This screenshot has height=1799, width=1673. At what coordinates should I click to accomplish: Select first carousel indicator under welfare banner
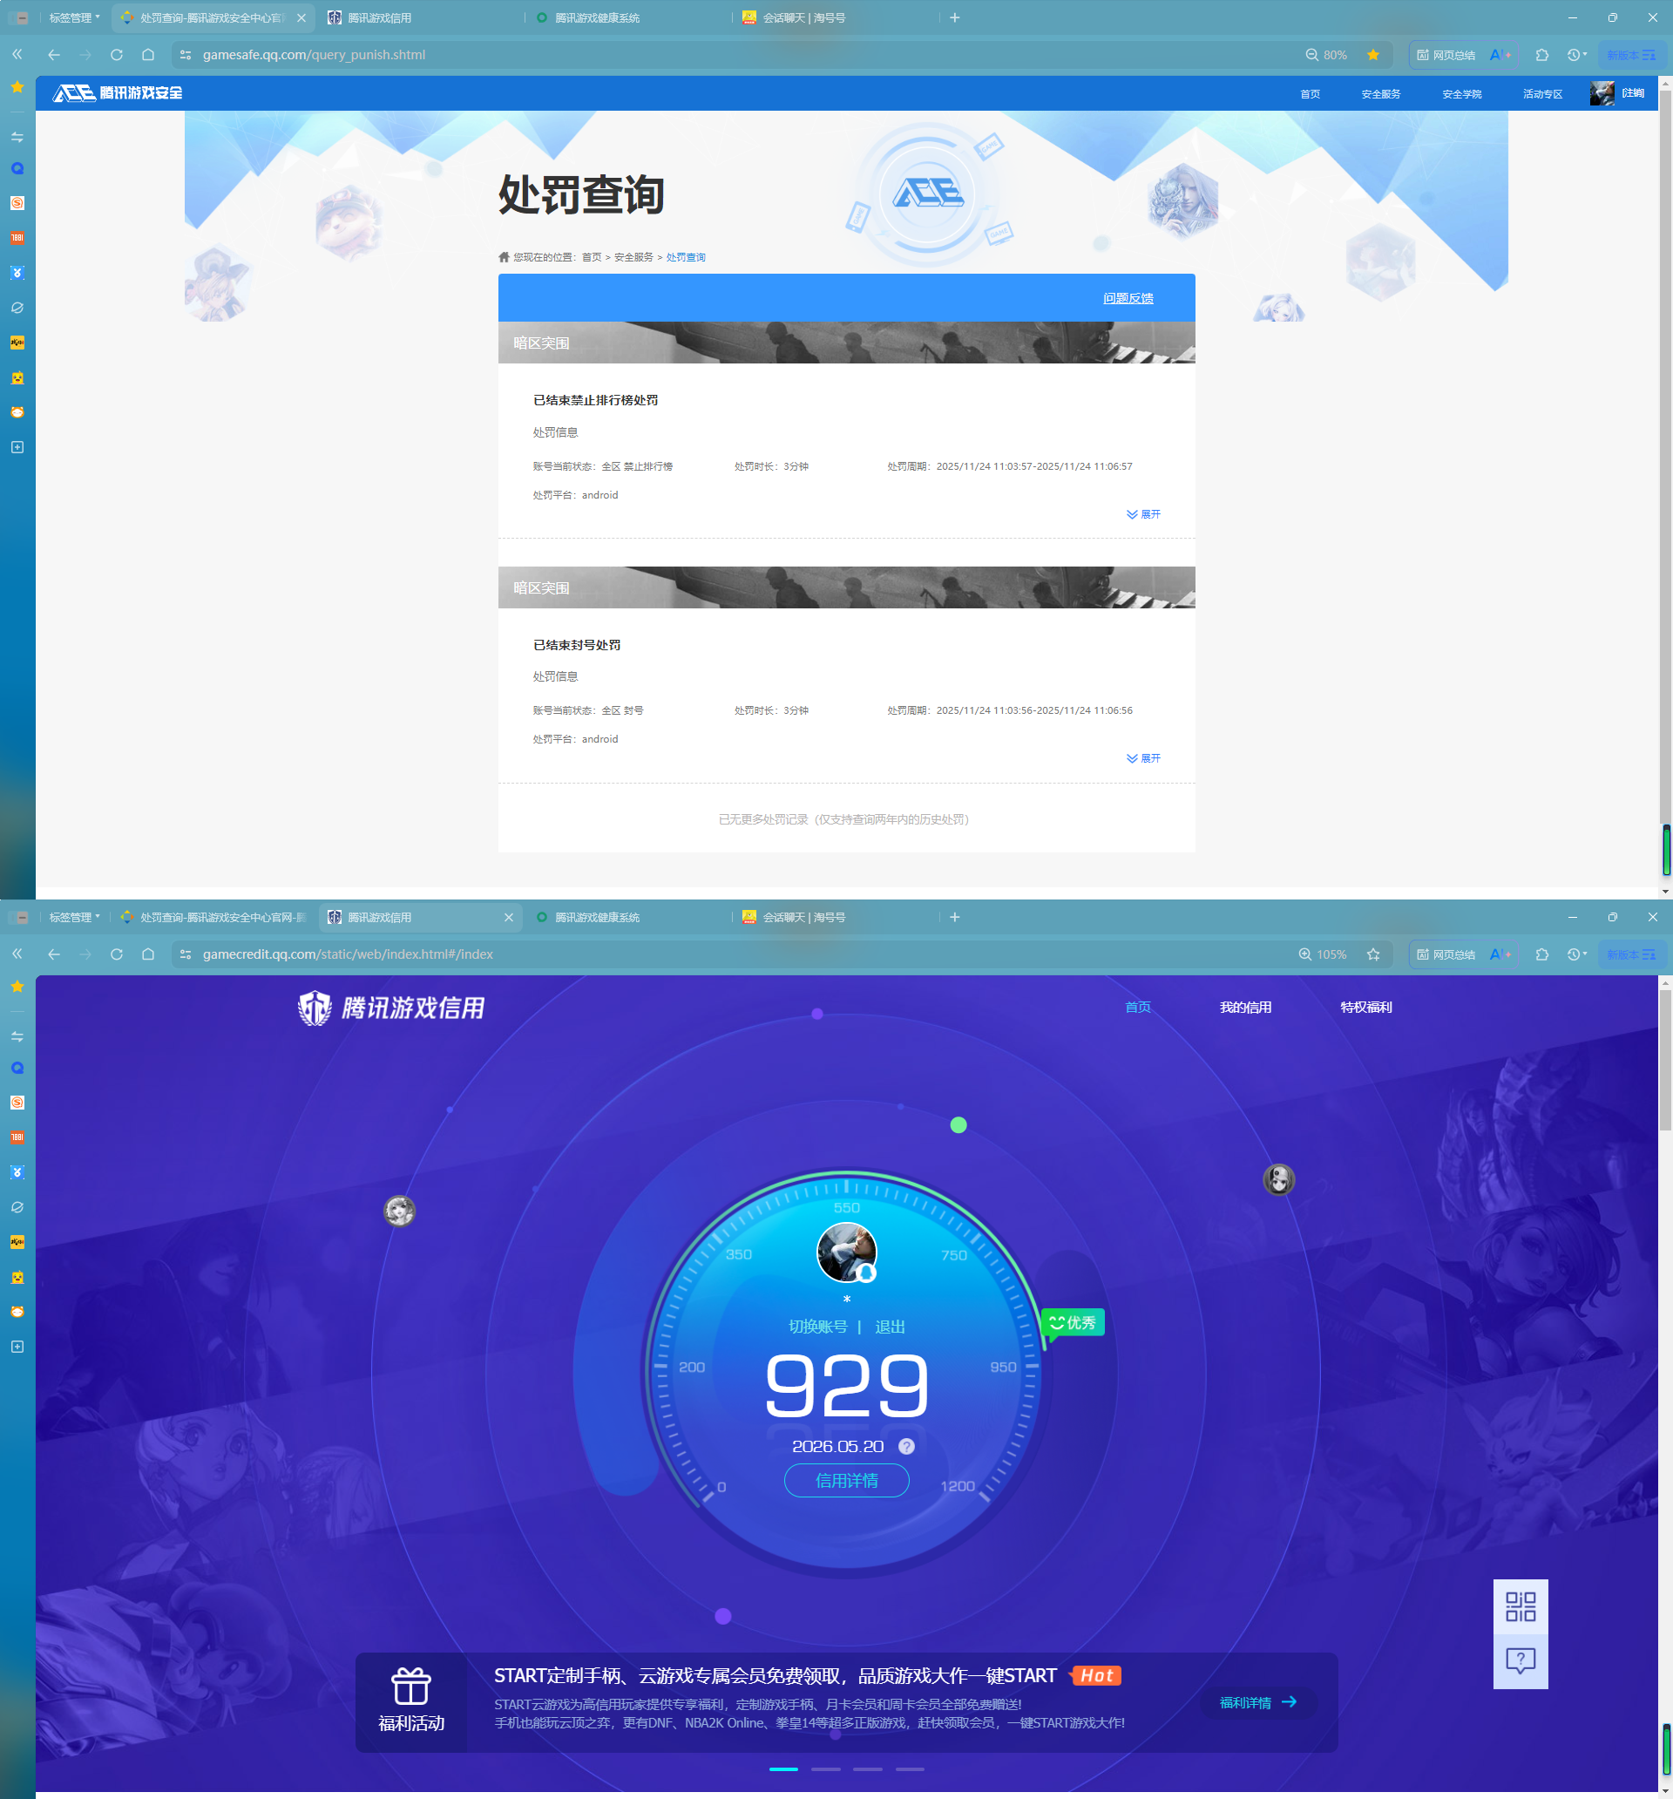tap(783, 1769)
